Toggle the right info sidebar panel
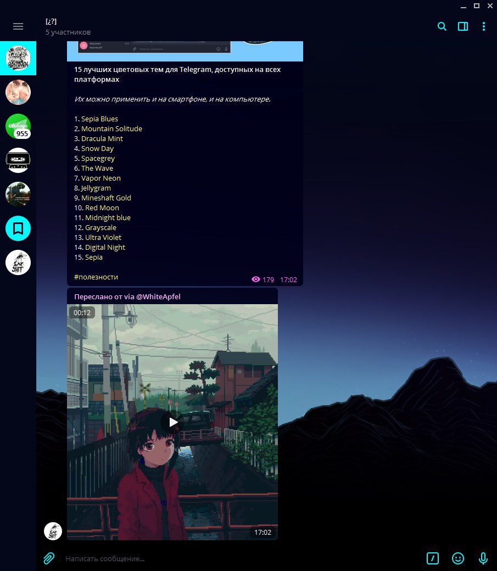 coord(463,26)
